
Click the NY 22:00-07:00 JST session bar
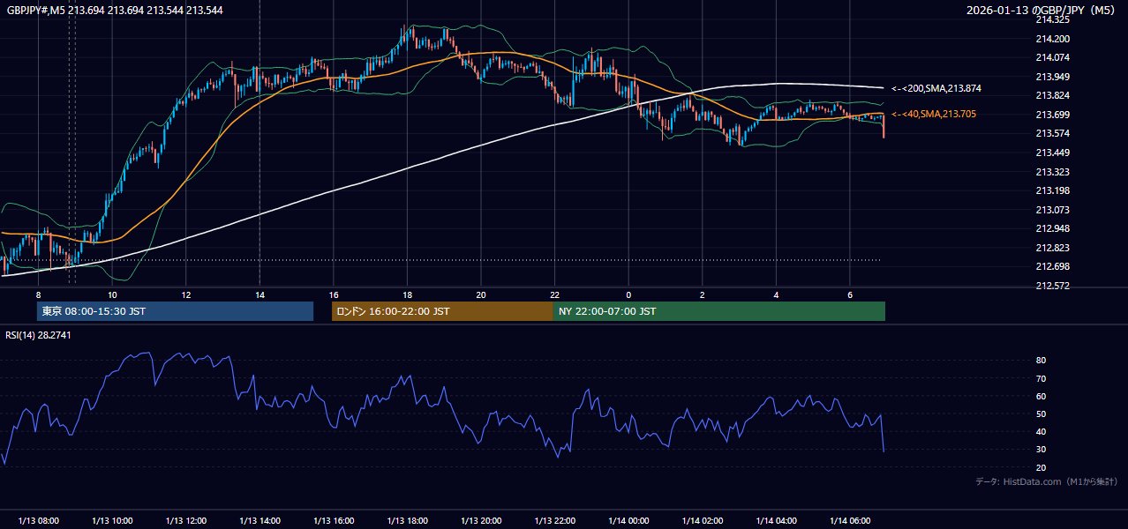pos(719,311)
